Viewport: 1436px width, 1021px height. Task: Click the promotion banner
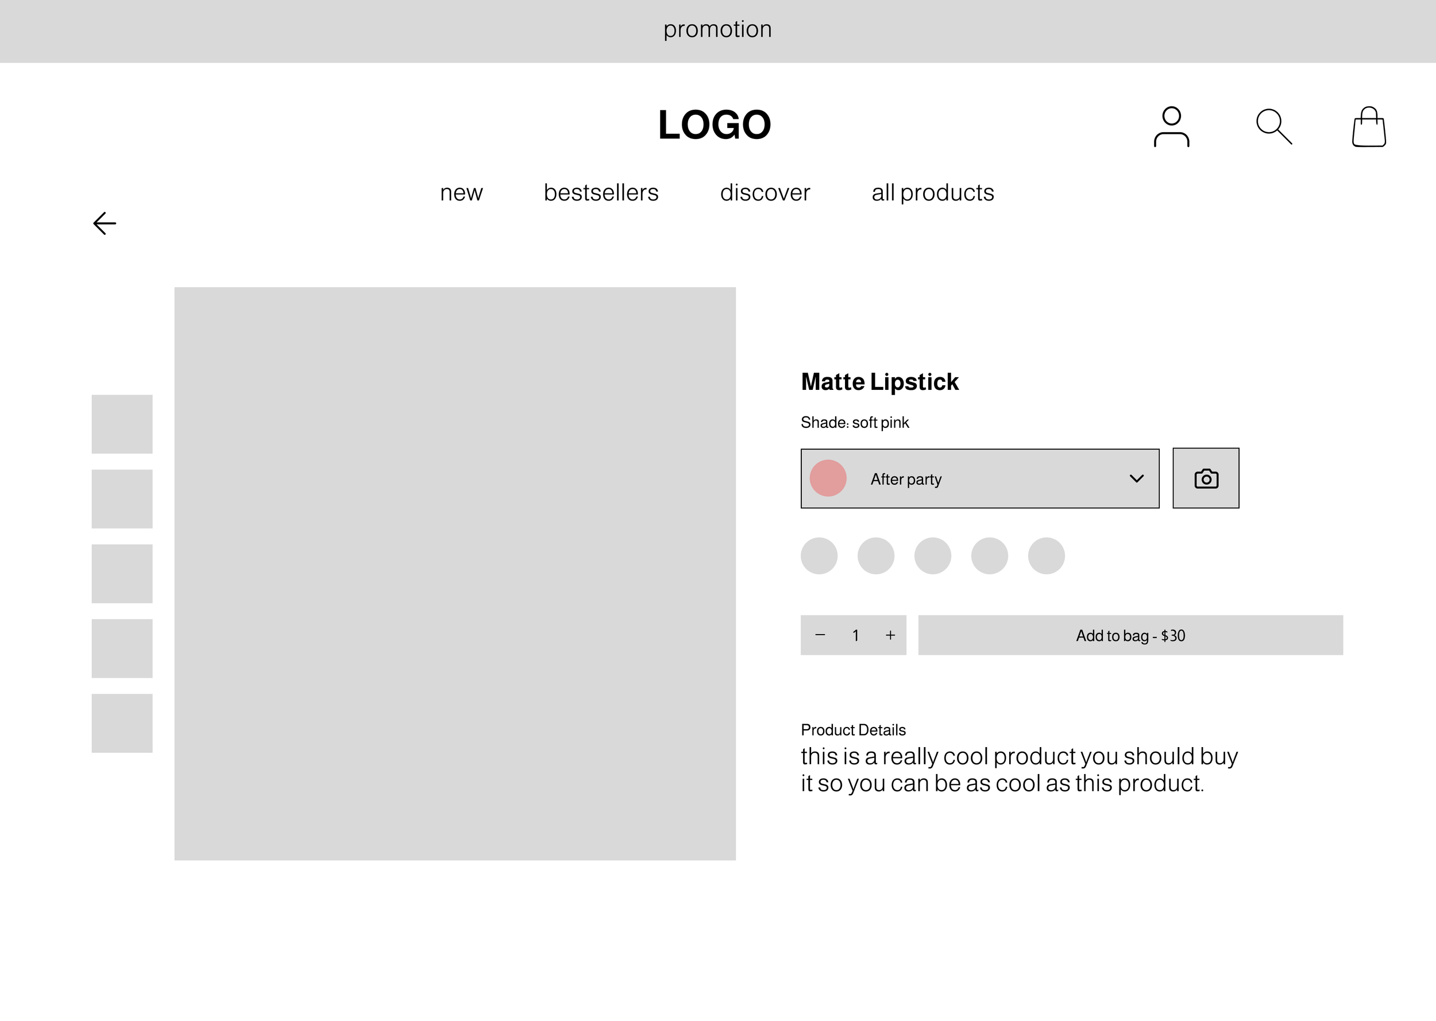[x=717, y=30]
